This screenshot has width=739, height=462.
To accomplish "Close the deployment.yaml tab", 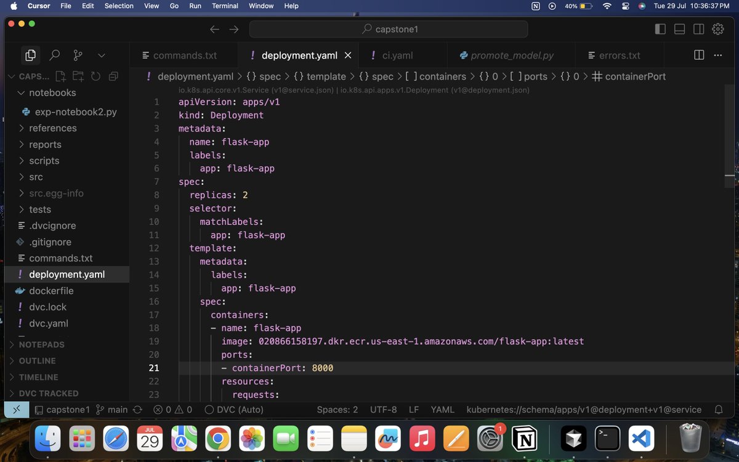I will pos(348,55).
